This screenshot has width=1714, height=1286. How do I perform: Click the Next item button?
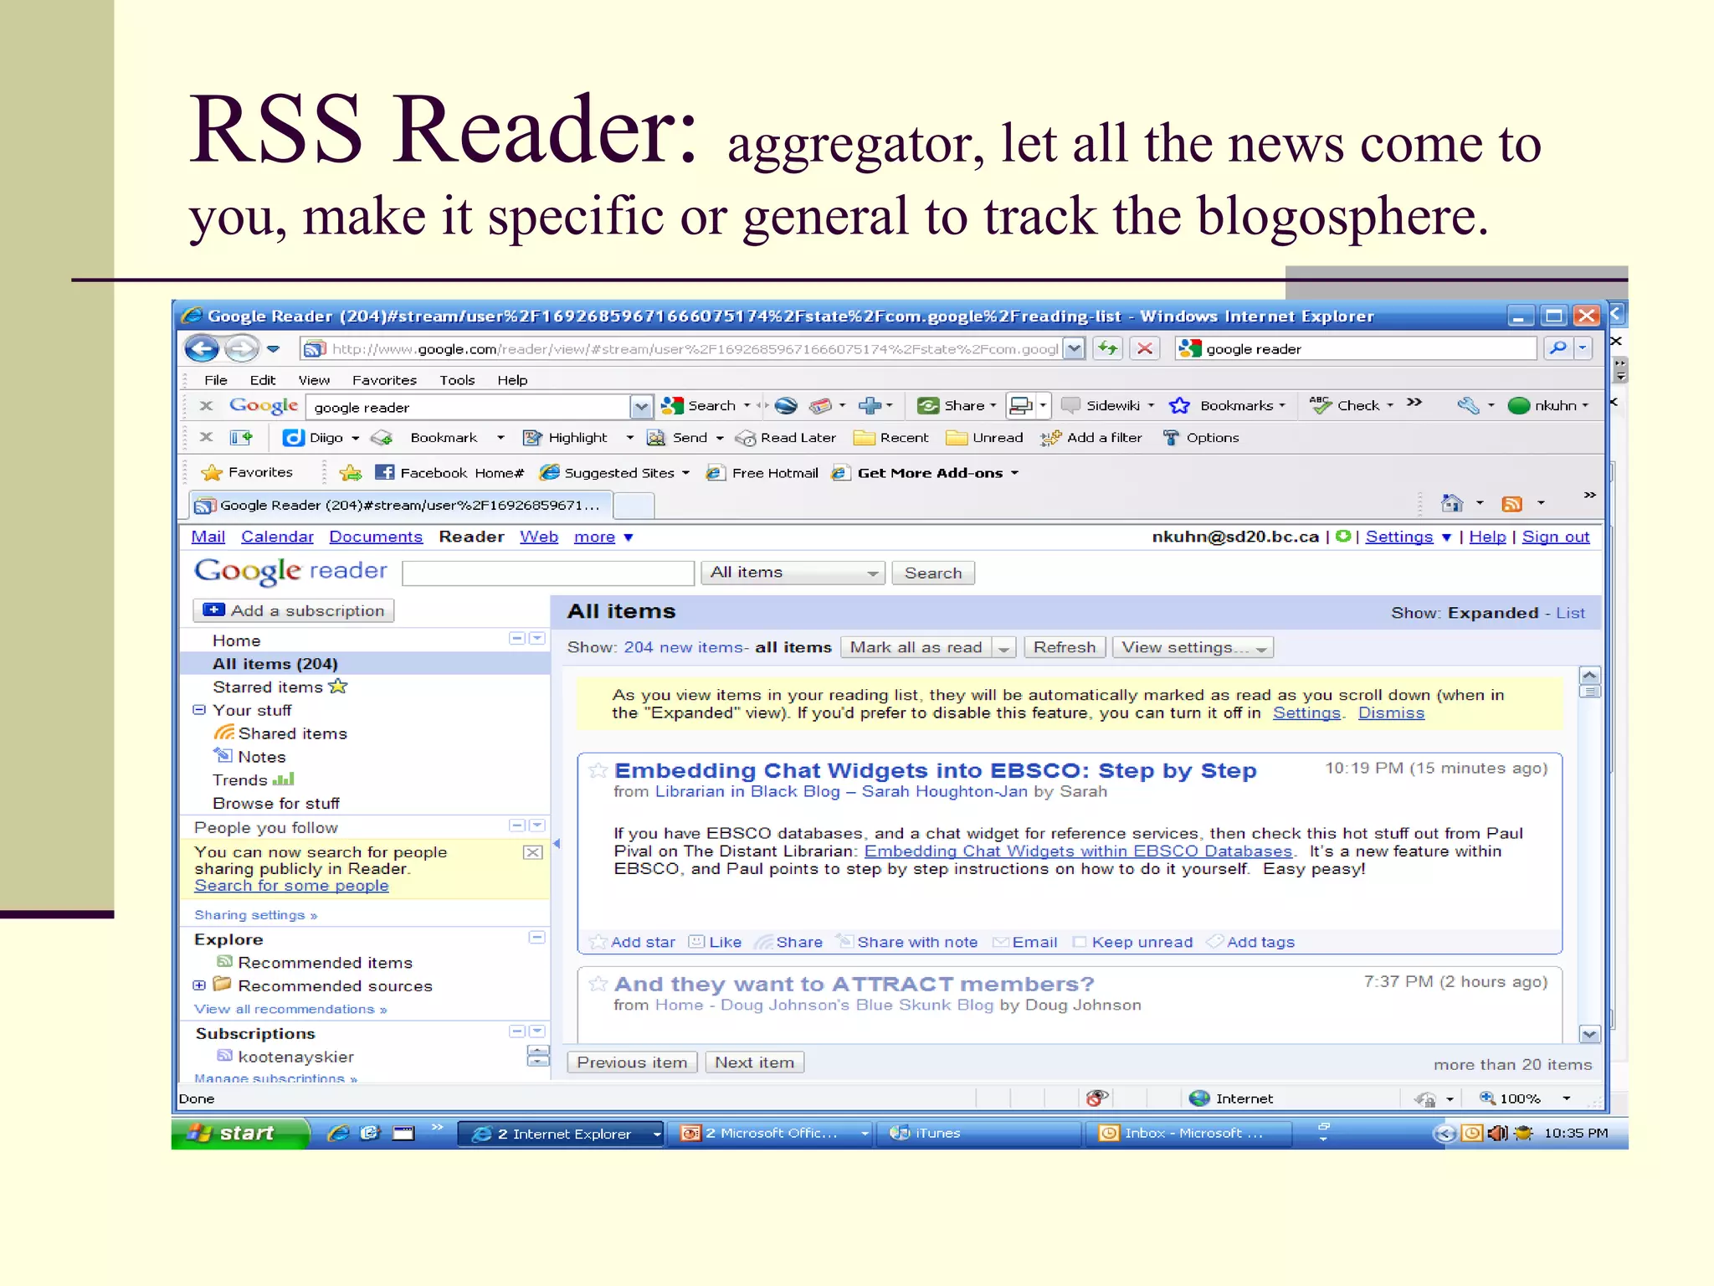click(754, 1062)
